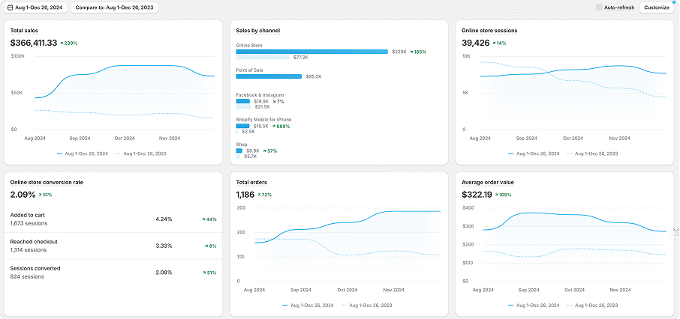Click the trend arrow beside Added to cart 44%

(204, 219)
